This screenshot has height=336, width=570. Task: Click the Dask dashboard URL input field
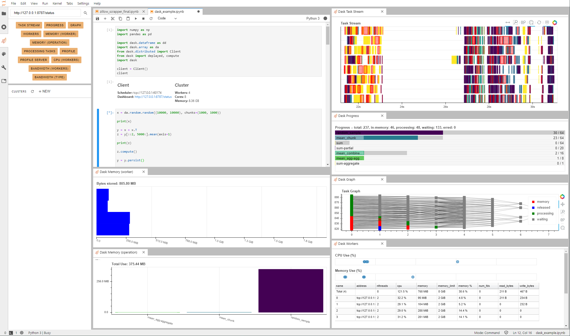point(46,13)
